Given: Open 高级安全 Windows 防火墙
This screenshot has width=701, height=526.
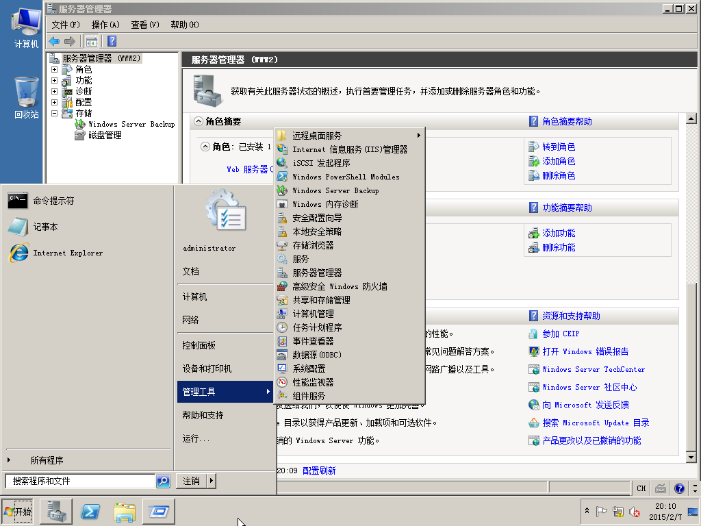Looking at the screenshot, I should coord(349,286).
